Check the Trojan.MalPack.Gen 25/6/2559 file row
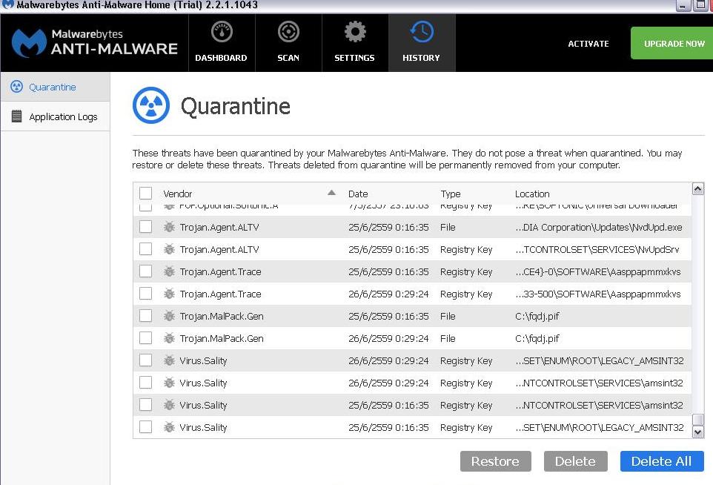Screen dimensions: 713x485 coord(145,316)
